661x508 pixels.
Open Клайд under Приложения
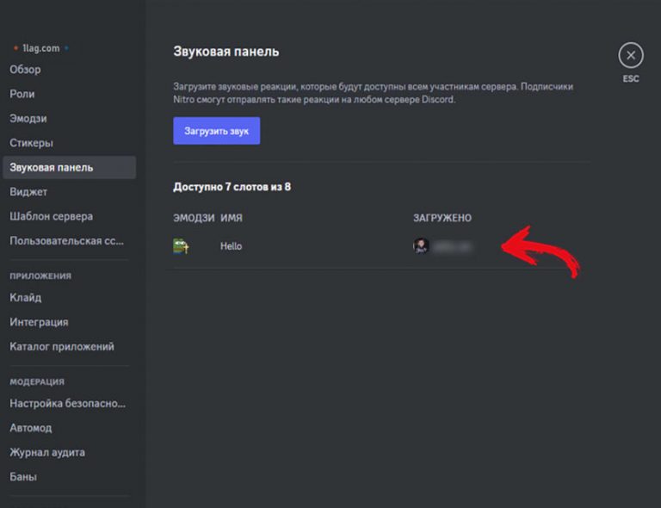pyautogui.click(x=25, y=298)
